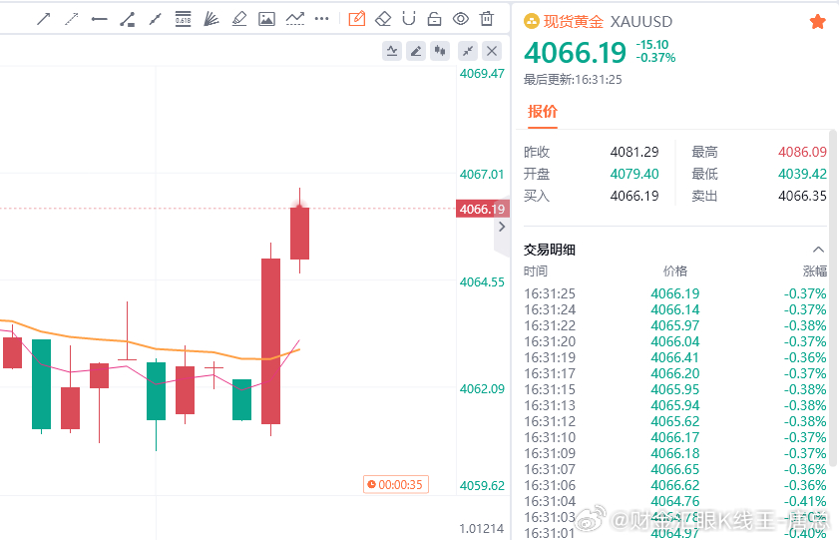
Task: Select the Fibonacci 0.618 retracement tool
Action: pyautogui.click(x=183, y=19)
